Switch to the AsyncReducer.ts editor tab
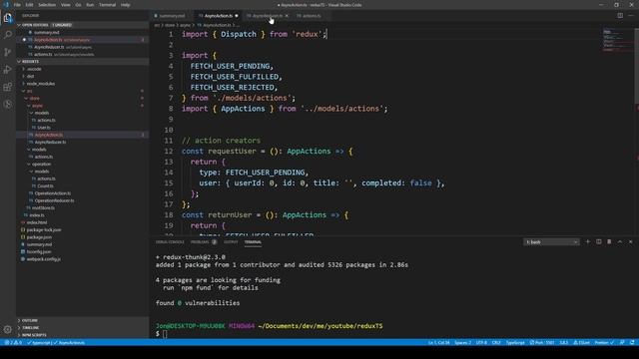639x359 pixels. (267, 16)
